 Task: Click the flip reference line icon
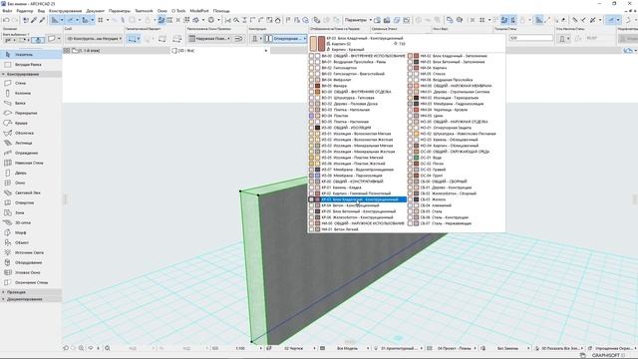[x=239, y=39]
